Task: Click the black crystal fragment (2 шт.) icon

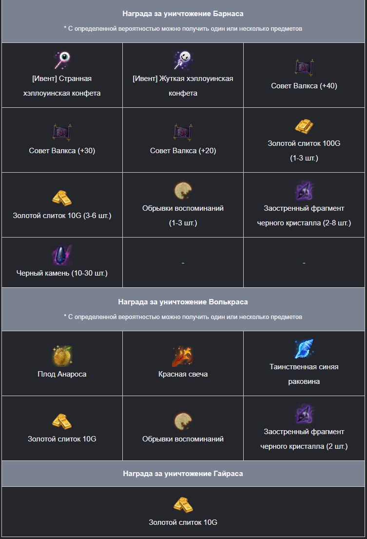Action: (x=304, y=414)
